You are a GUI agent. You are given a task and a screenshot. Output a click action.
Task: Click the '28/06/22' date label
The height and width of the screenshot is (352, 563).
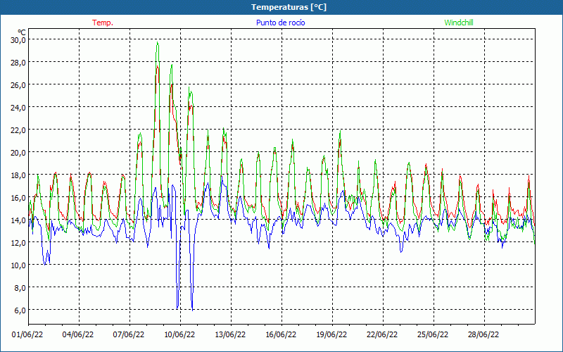[483, 334]
